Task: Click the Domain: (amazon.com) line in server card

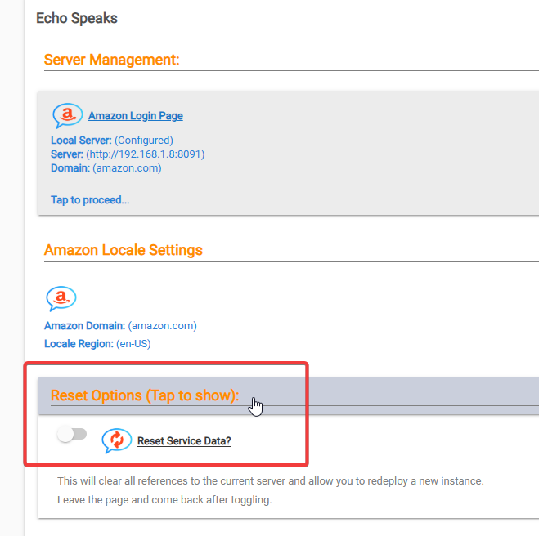Action: [x=106, y=167]
